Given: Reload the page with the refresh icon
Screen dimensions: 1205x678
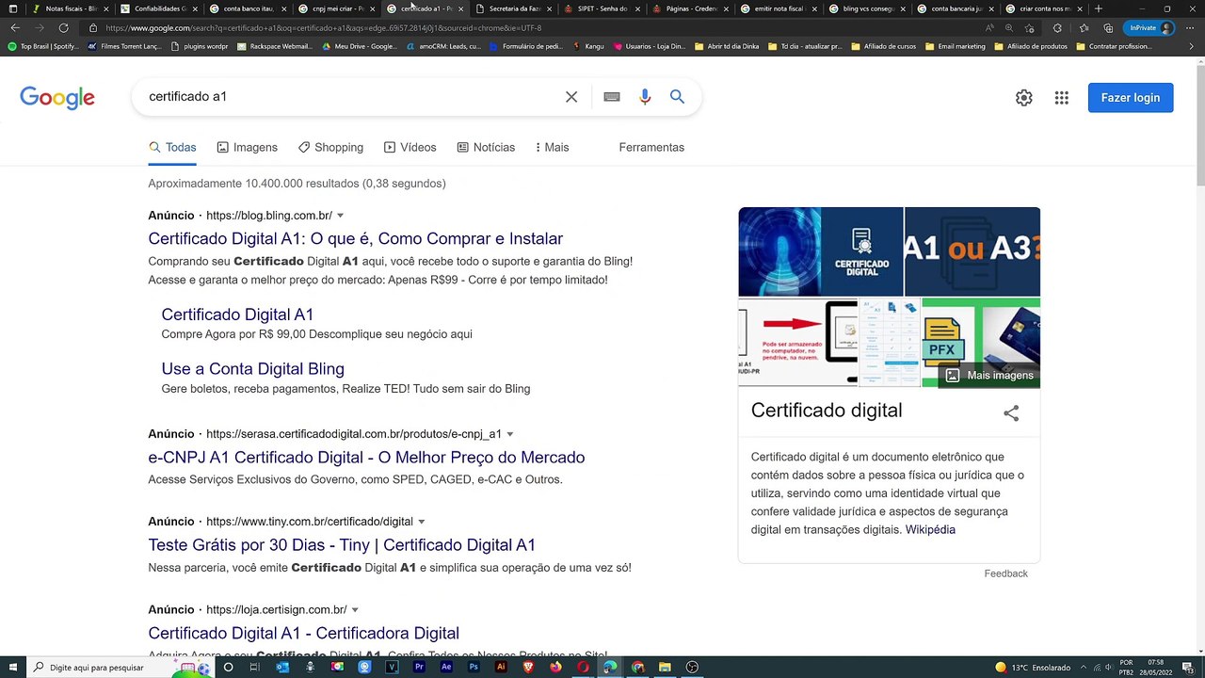Looking at the screenshot, I should [x=63, y=28].
